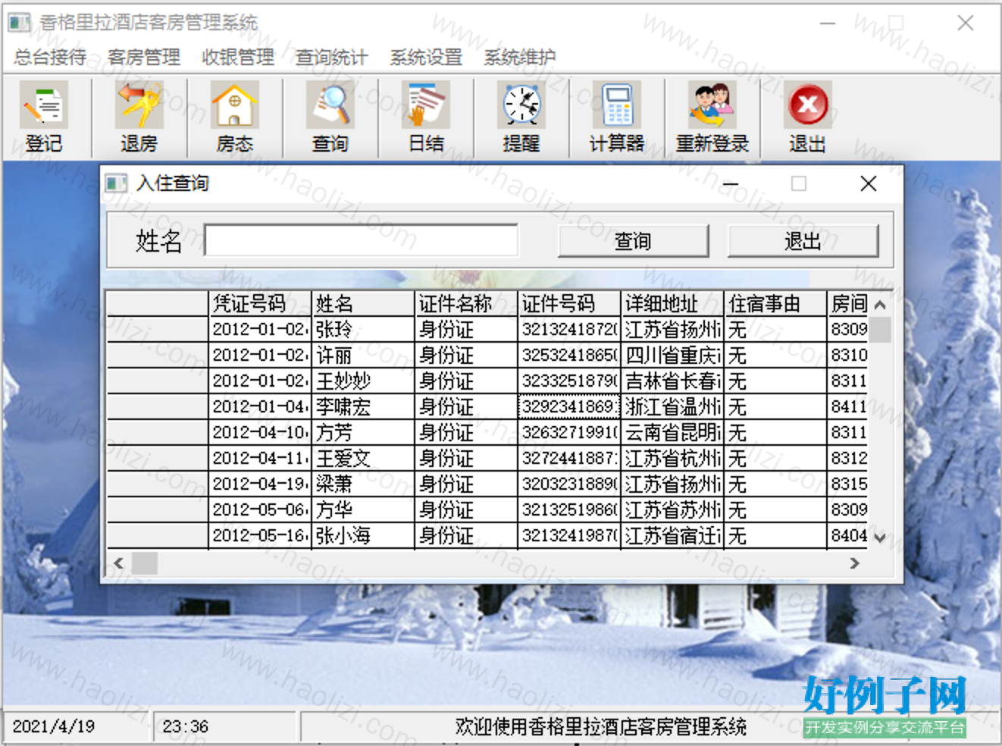Hit the red 退出 exit toolbar icon
This screenshot has height=746, width=1002.
[808, 118]
